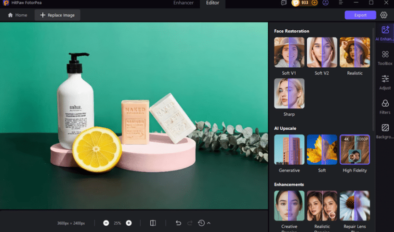Viewport: 394px width, 232px height.
Task: Expand the history chevron arrow
Action: tap(209, 223)
